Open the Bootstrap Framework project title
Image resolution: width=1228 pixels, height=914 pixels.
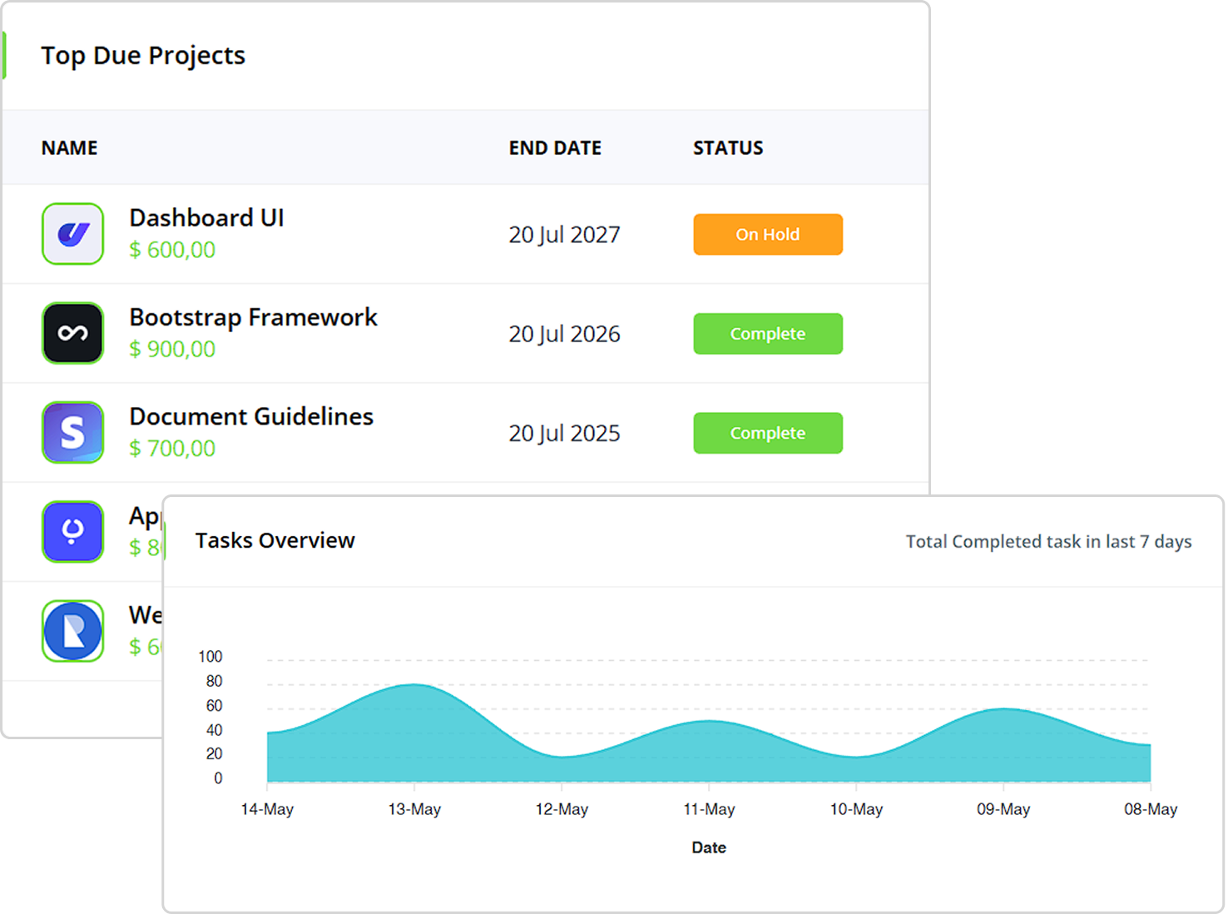coord(253,317)
